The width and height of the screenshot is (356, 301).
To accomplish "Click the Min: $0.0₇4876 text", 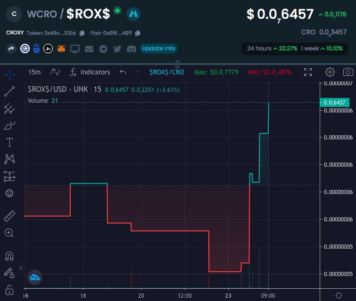I will (270, 73).
